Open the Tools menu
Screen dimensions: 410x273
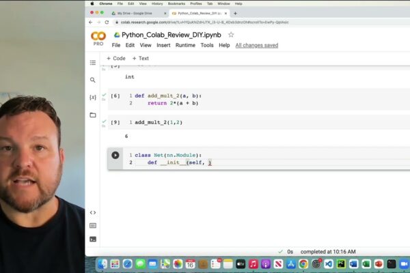(207, 45)
